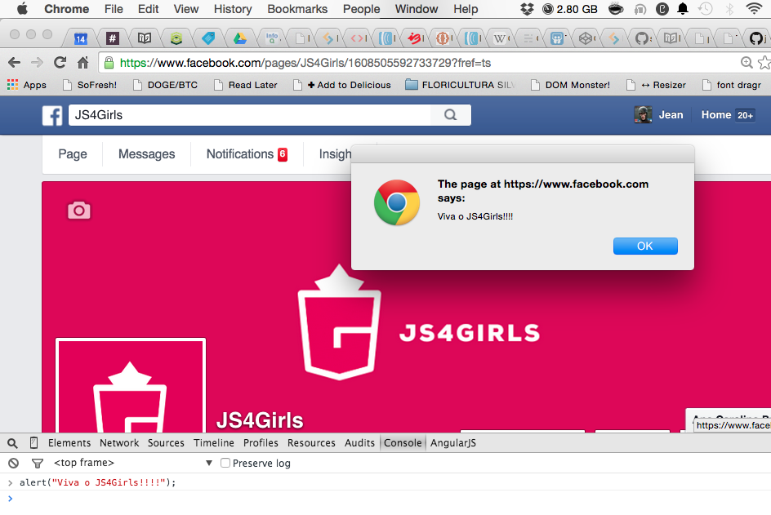
Task: Go to the browser home page
Action: pyautogui.click(x=82, y=62)
